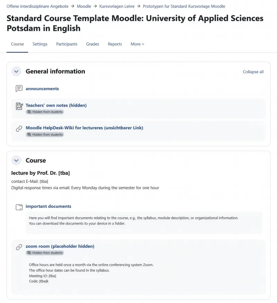Image resolution: width=277 pixels, height=303 pixels.
Task: Collapse the General information section chevron
Action: tap(16, 71)
